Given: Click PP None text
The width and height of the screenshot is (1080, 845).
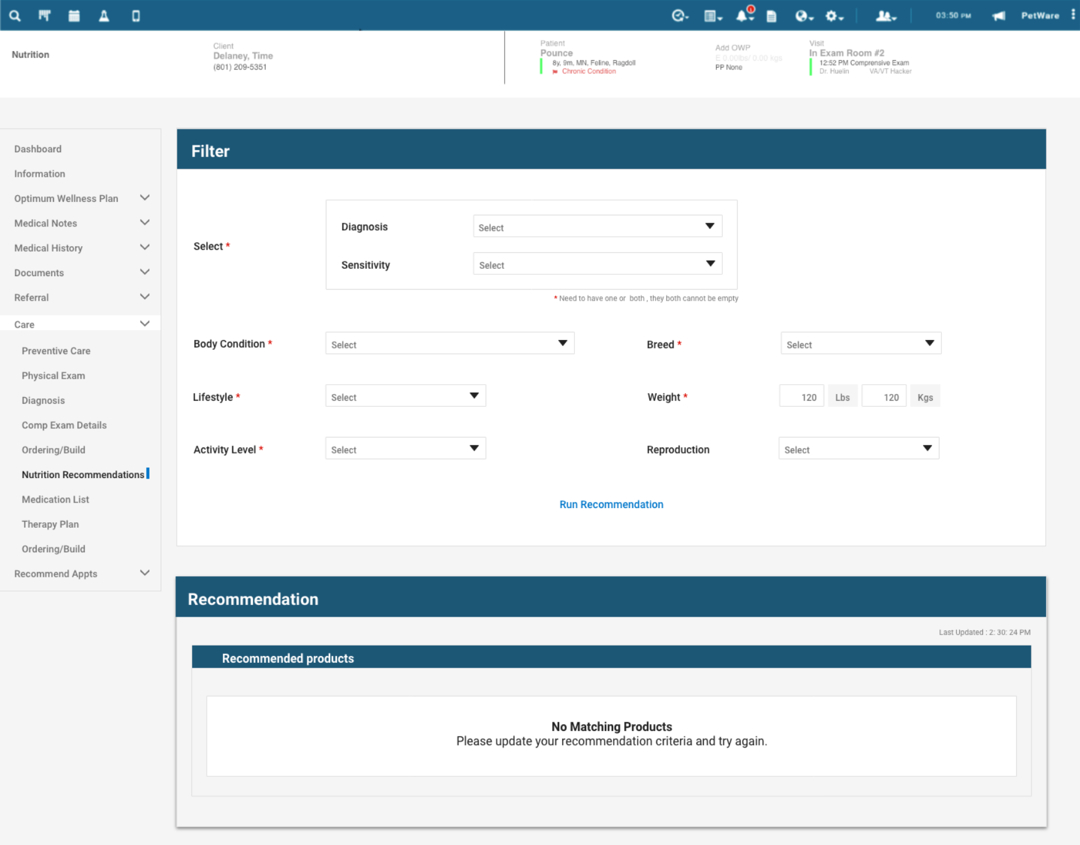Looking at the screenshot, I should [x=728, y=68].
